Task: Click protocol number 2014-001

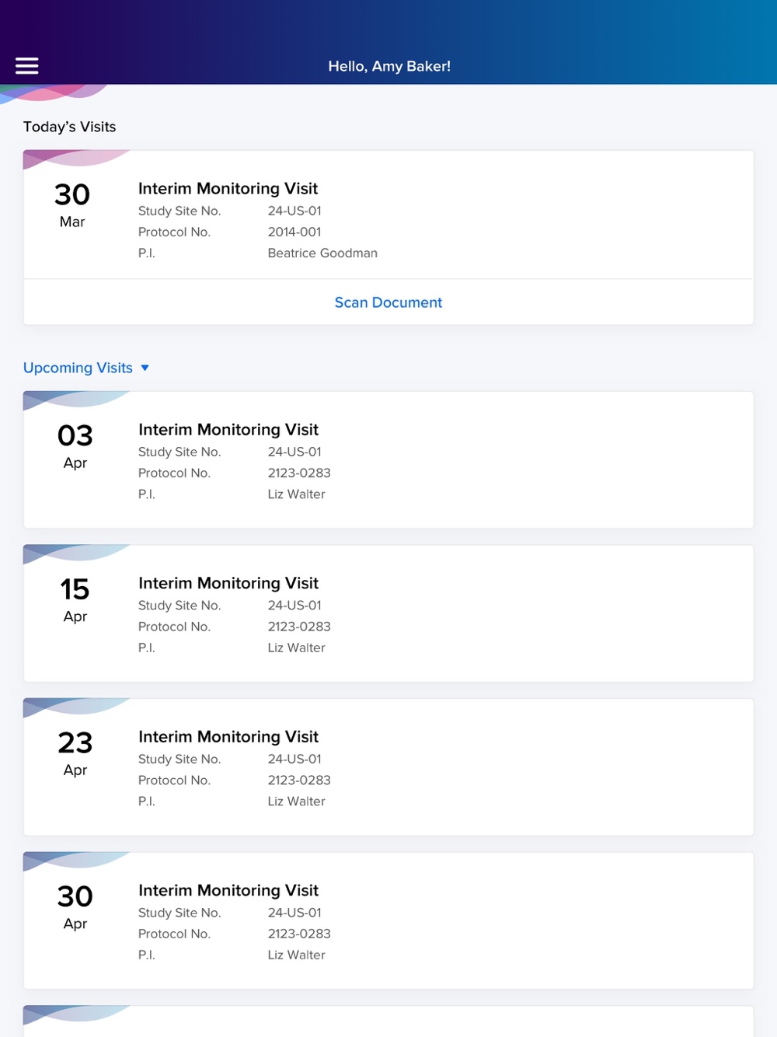Action: click(294, 232)
